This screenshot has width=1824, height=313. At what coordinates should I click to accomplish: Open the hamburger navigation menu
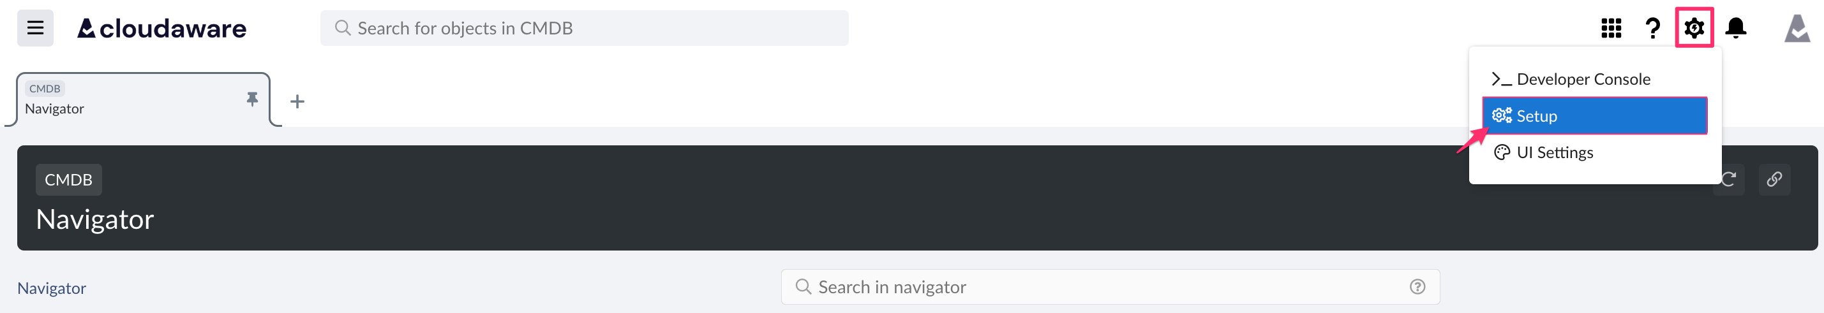pyautogui.click(x=34, y=28)
